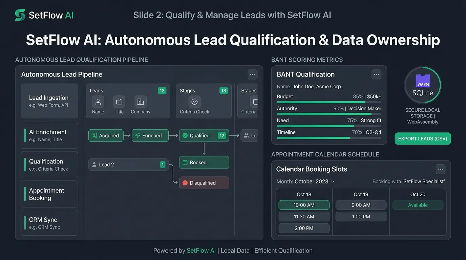This screenshot has width=466, height=260.
Task: Click the Budget value 85% | $50k+
Action: pos(367,96)
